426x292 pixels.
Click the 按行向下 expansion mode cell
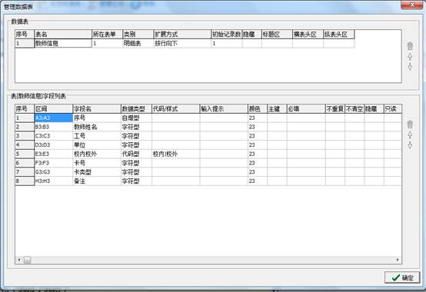(x=182, y=43)
